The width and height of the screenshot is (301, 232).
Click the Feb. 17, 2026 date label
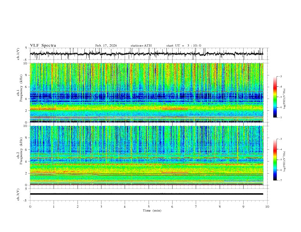click(x=106, y=45)
